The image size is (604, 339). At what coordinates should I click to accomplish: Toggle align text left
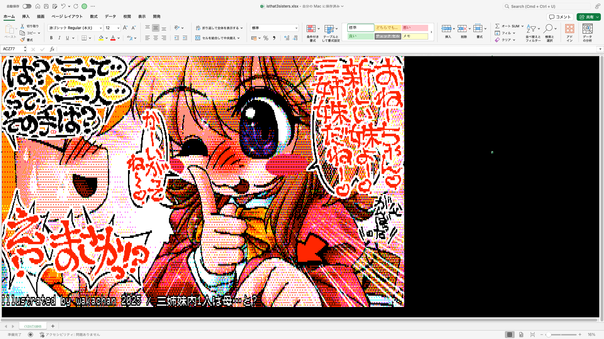[x=147, y=38]
